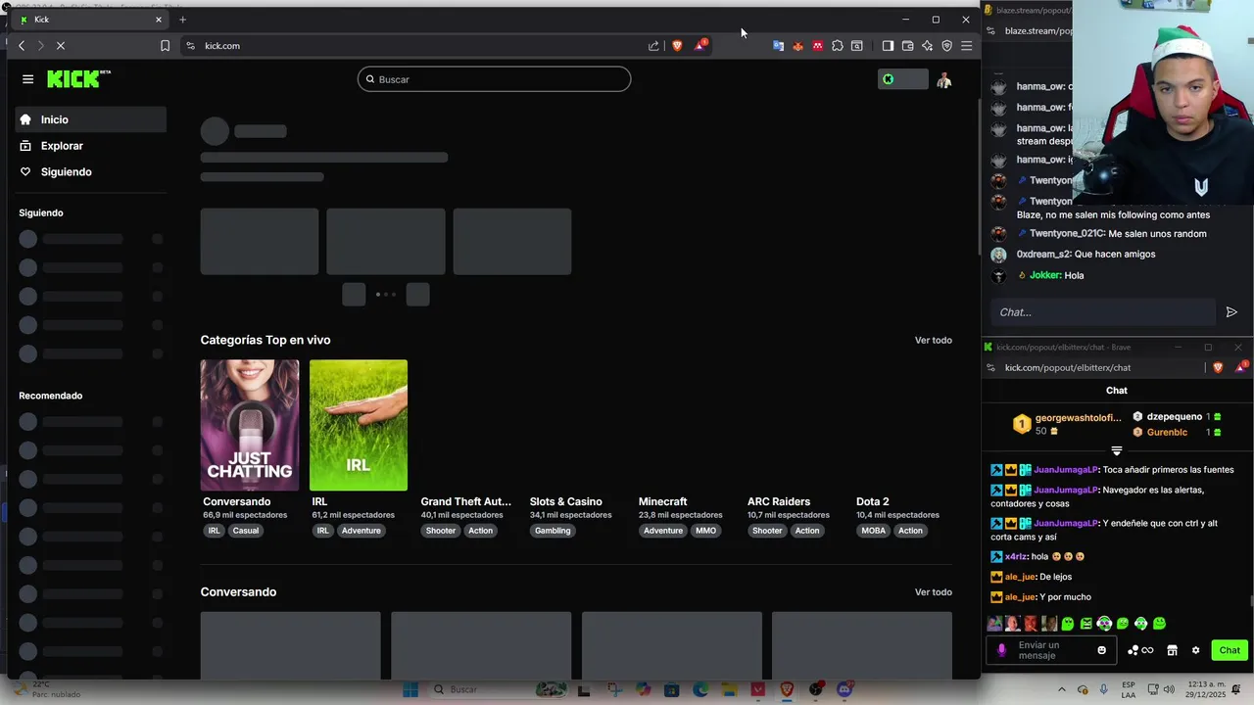The height and width of the screenshot is (705, 1254).
Task: Open the IRL category thumbnail
Action: 359,425
